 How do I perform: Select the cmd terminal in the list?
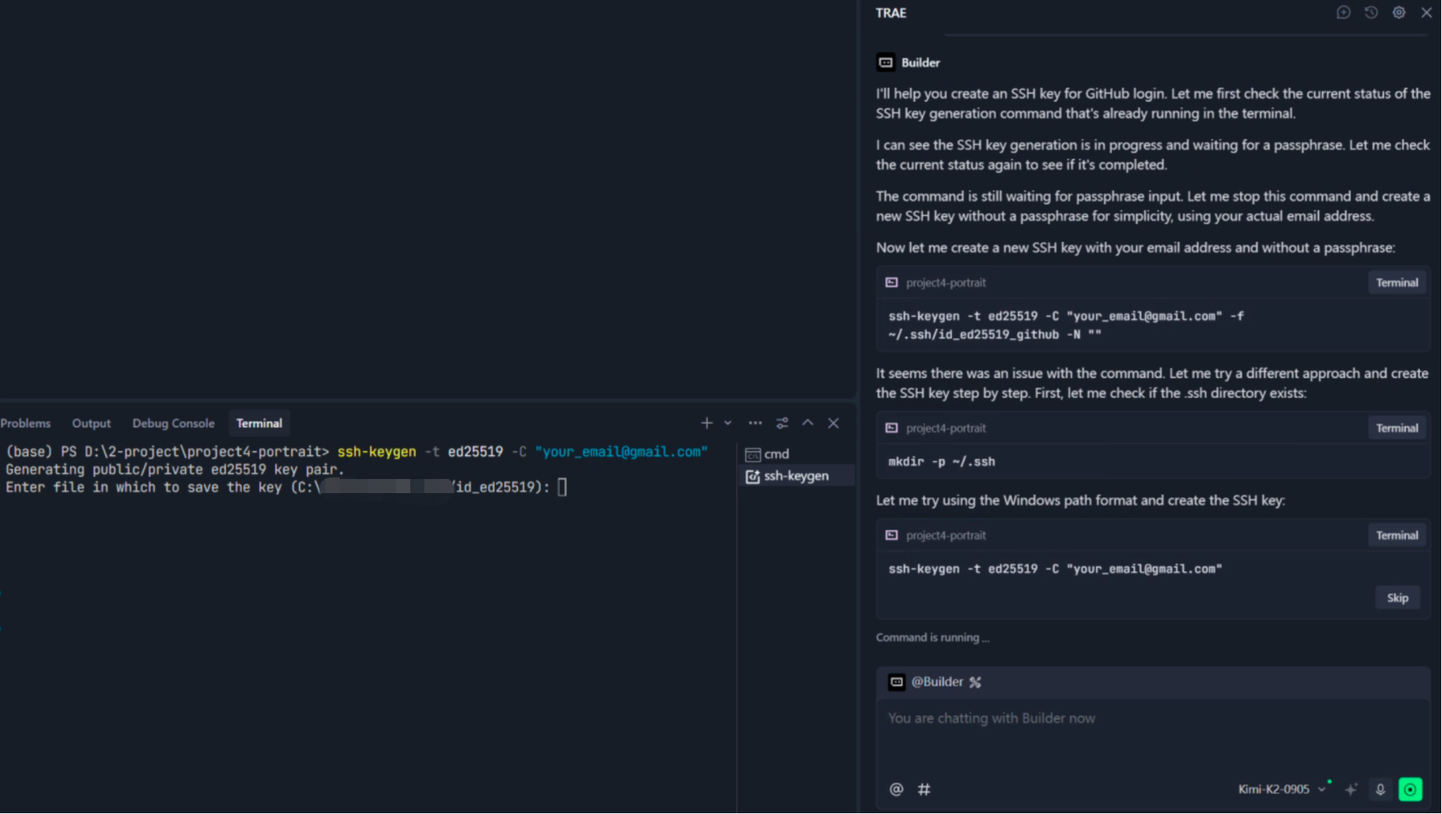point(776,454)
